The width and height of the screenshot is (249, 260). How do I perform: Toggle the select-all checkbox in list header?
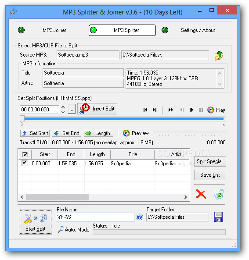[25, 154]
